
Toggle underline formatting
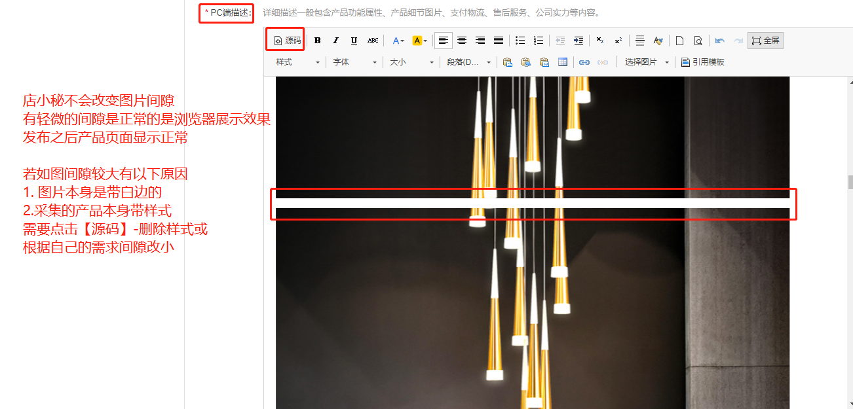pos(354,41)
